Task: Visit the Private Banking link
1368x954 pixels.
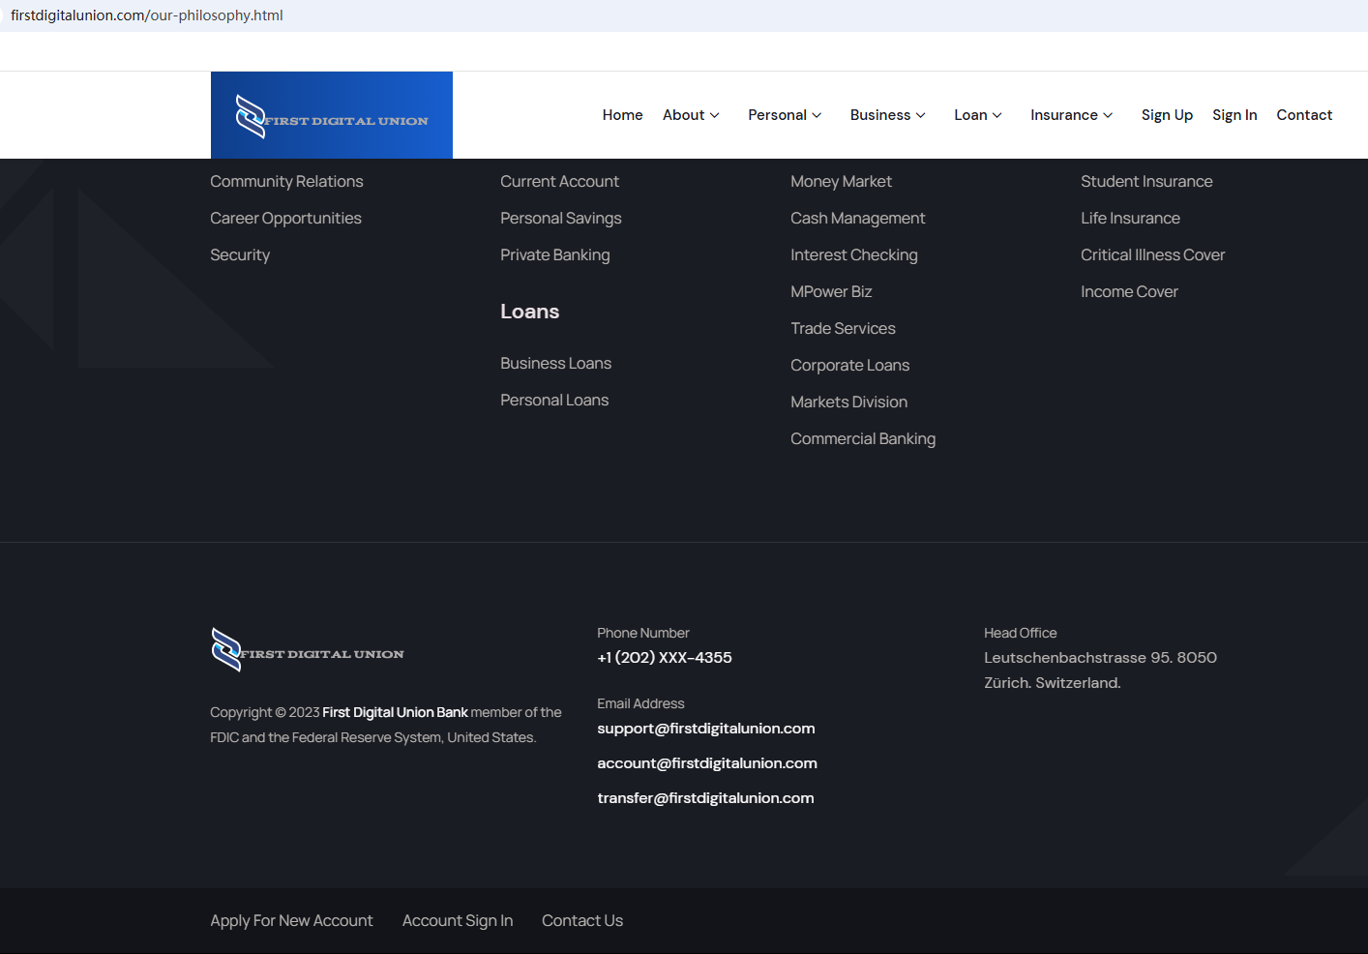Action: click(554, 255)
